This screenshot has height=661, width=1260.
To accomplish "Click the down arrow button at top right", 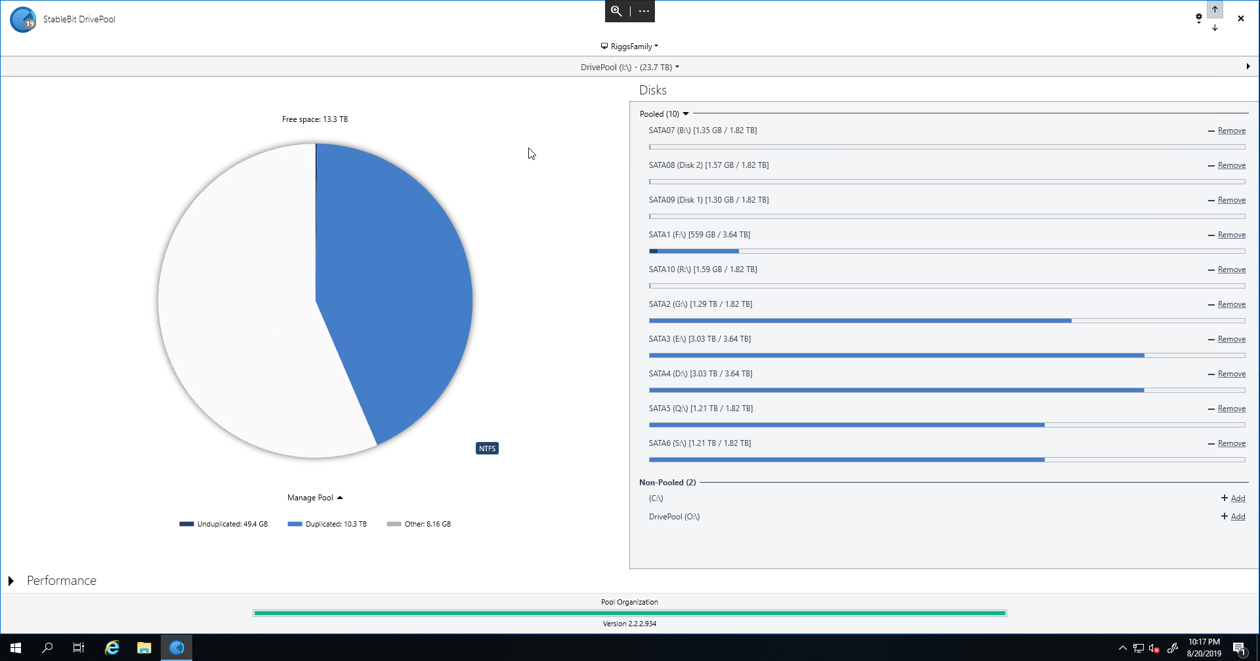I will pyautogui.click(x=1215, y=28).
